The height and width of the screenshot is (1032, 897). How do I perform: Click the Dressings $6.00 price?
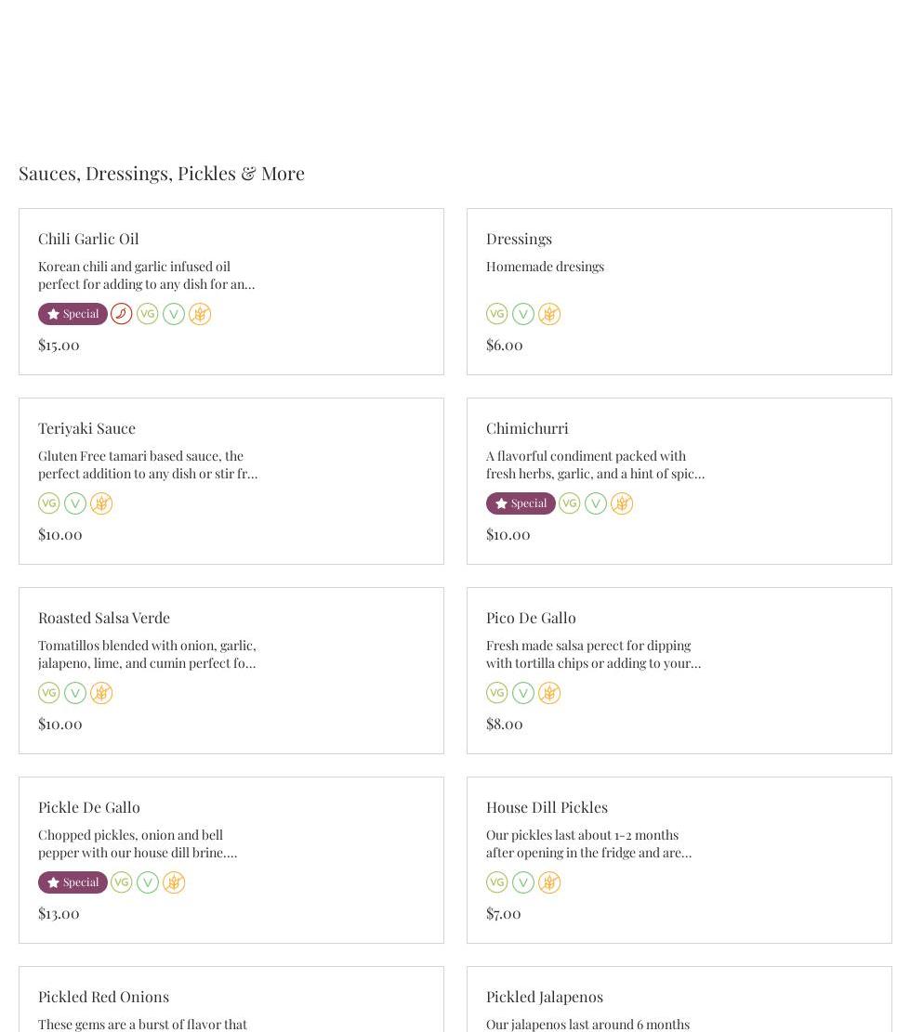pyautogui.click(x=505, y=345)
